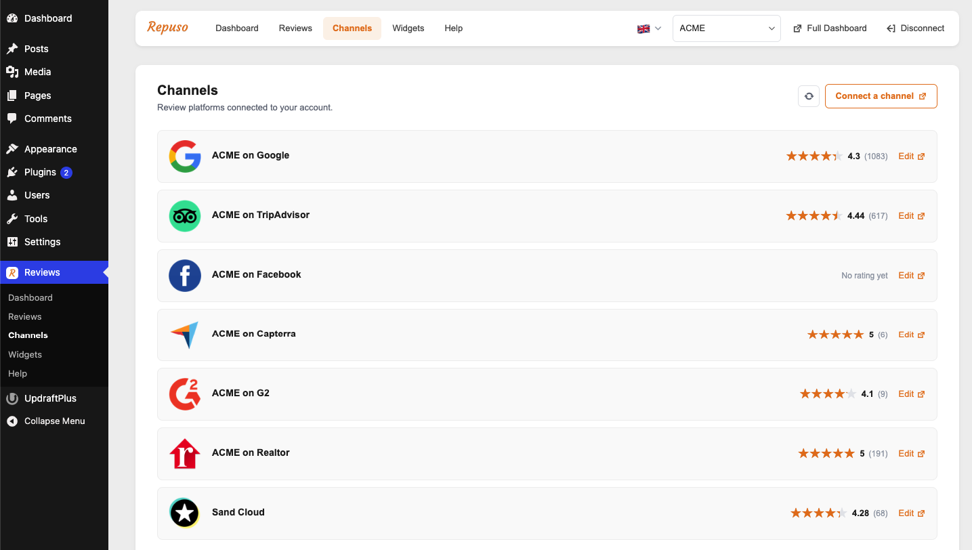Edit the ACME on G2 channel
Screen dimensions: 972x550
tap(912, 394)
